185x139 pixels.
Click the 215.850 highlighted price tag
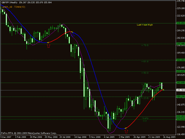(x=181, y=23)
